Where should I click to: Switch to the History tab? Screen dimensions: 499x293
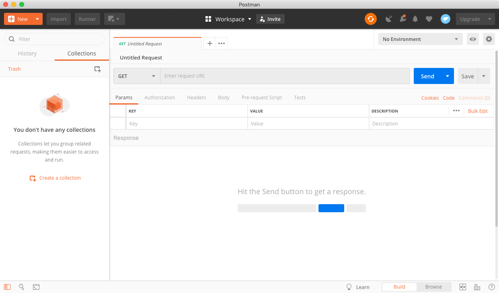click(27, 53)
